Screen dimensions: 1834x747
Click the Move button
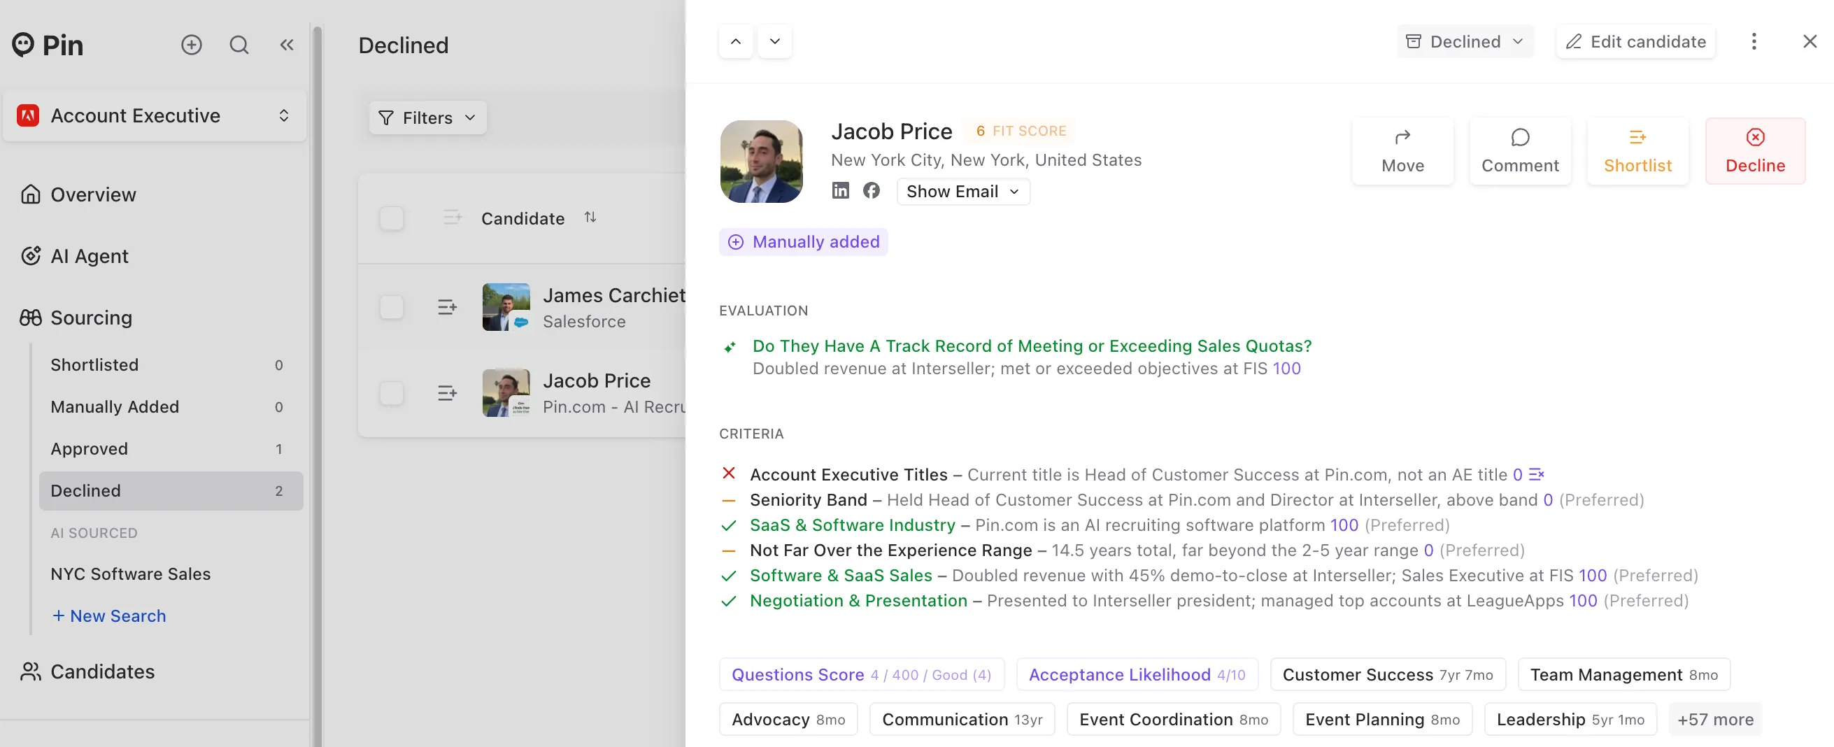coord(1402,151)
